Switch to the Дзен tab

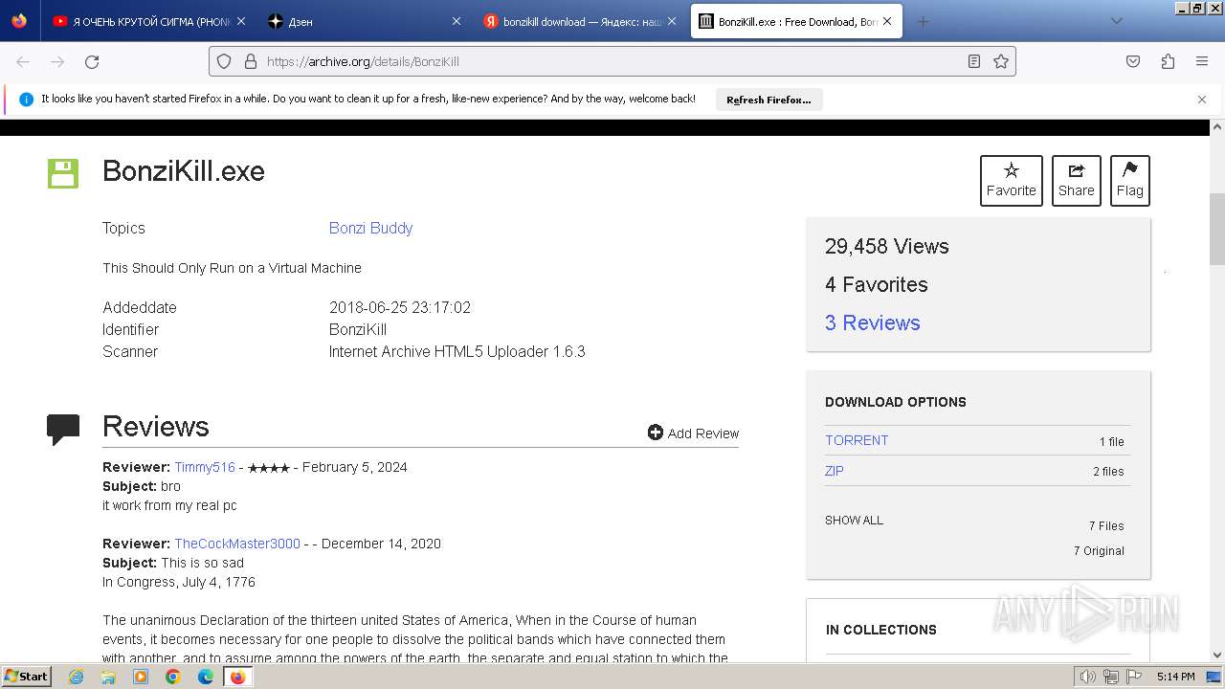point(364,21)
